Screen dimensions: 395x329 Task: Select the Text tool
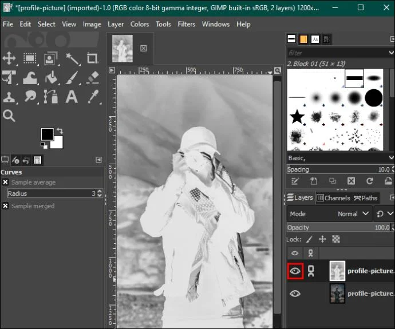(72, 97)
